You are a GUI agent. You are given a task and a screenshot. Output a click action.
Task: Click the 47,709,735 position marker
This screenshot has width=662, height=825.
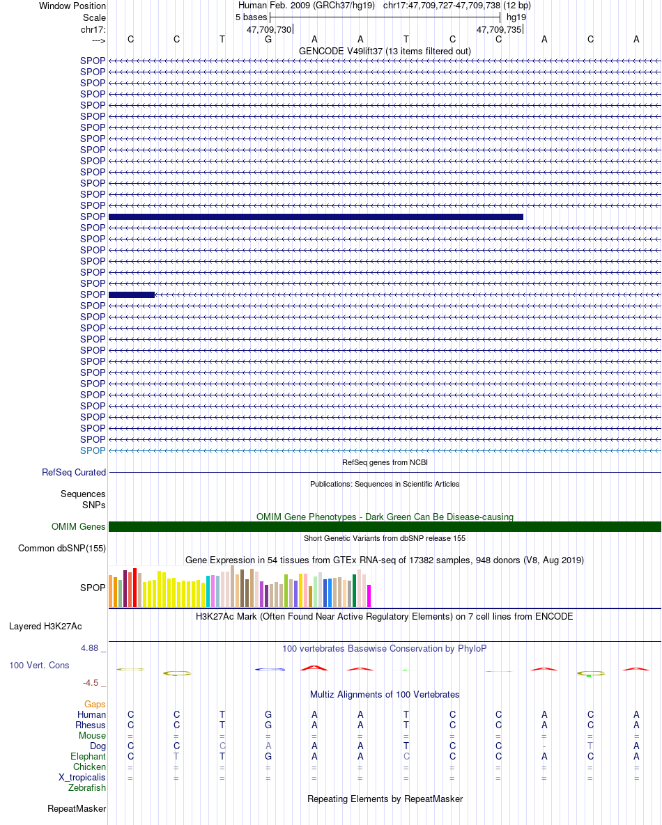[x=499, y=29]
